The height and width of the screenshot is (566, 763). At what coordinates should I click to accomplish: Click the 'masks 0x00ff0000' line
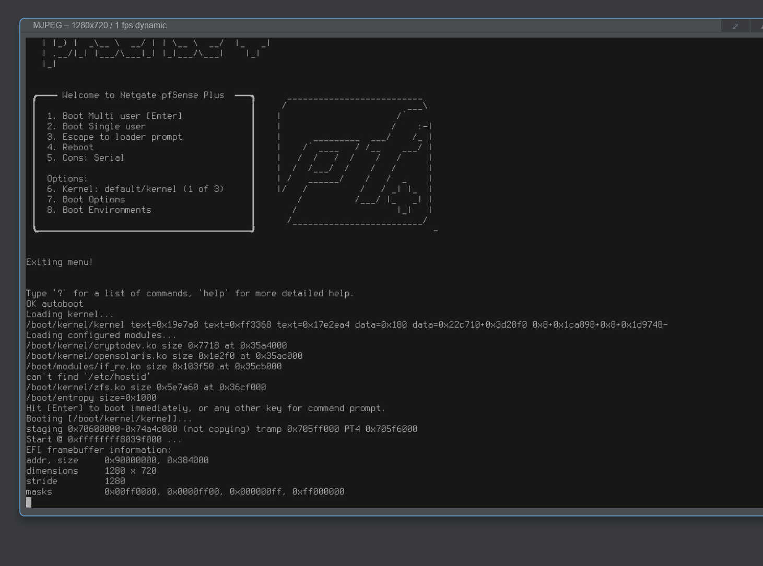tap(185, 491)
